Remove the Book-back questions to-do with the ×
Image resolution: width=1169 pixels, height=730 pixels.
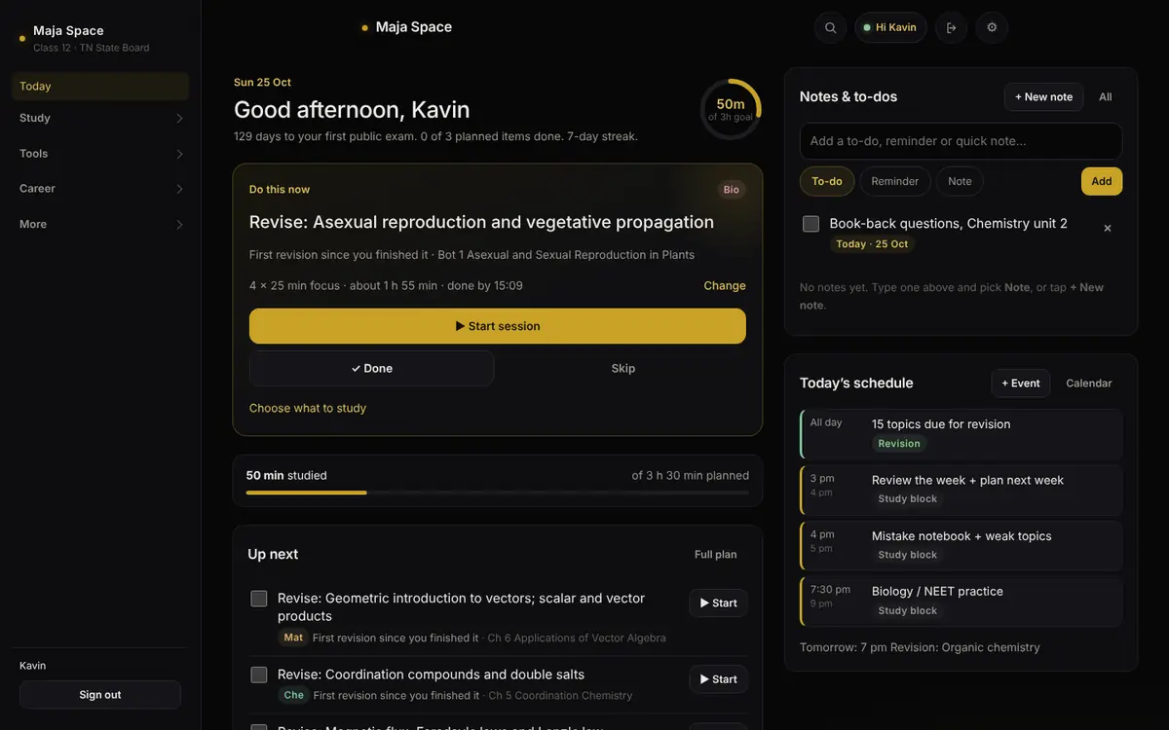click(1107, 228)
